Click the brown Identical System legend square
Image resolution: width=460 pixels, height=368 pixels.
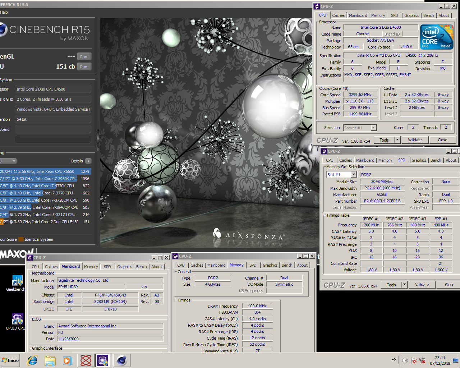click(21, 239)
